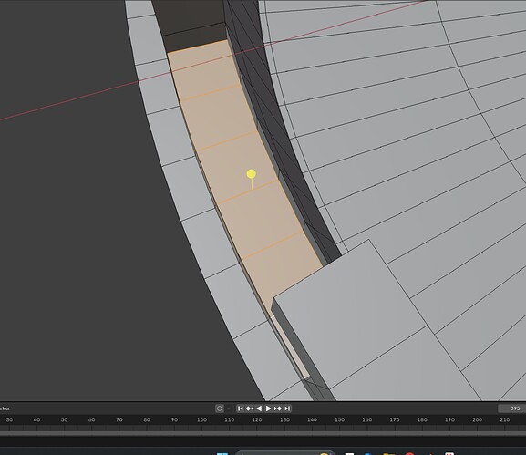Open the Windows Start menu

222,454
